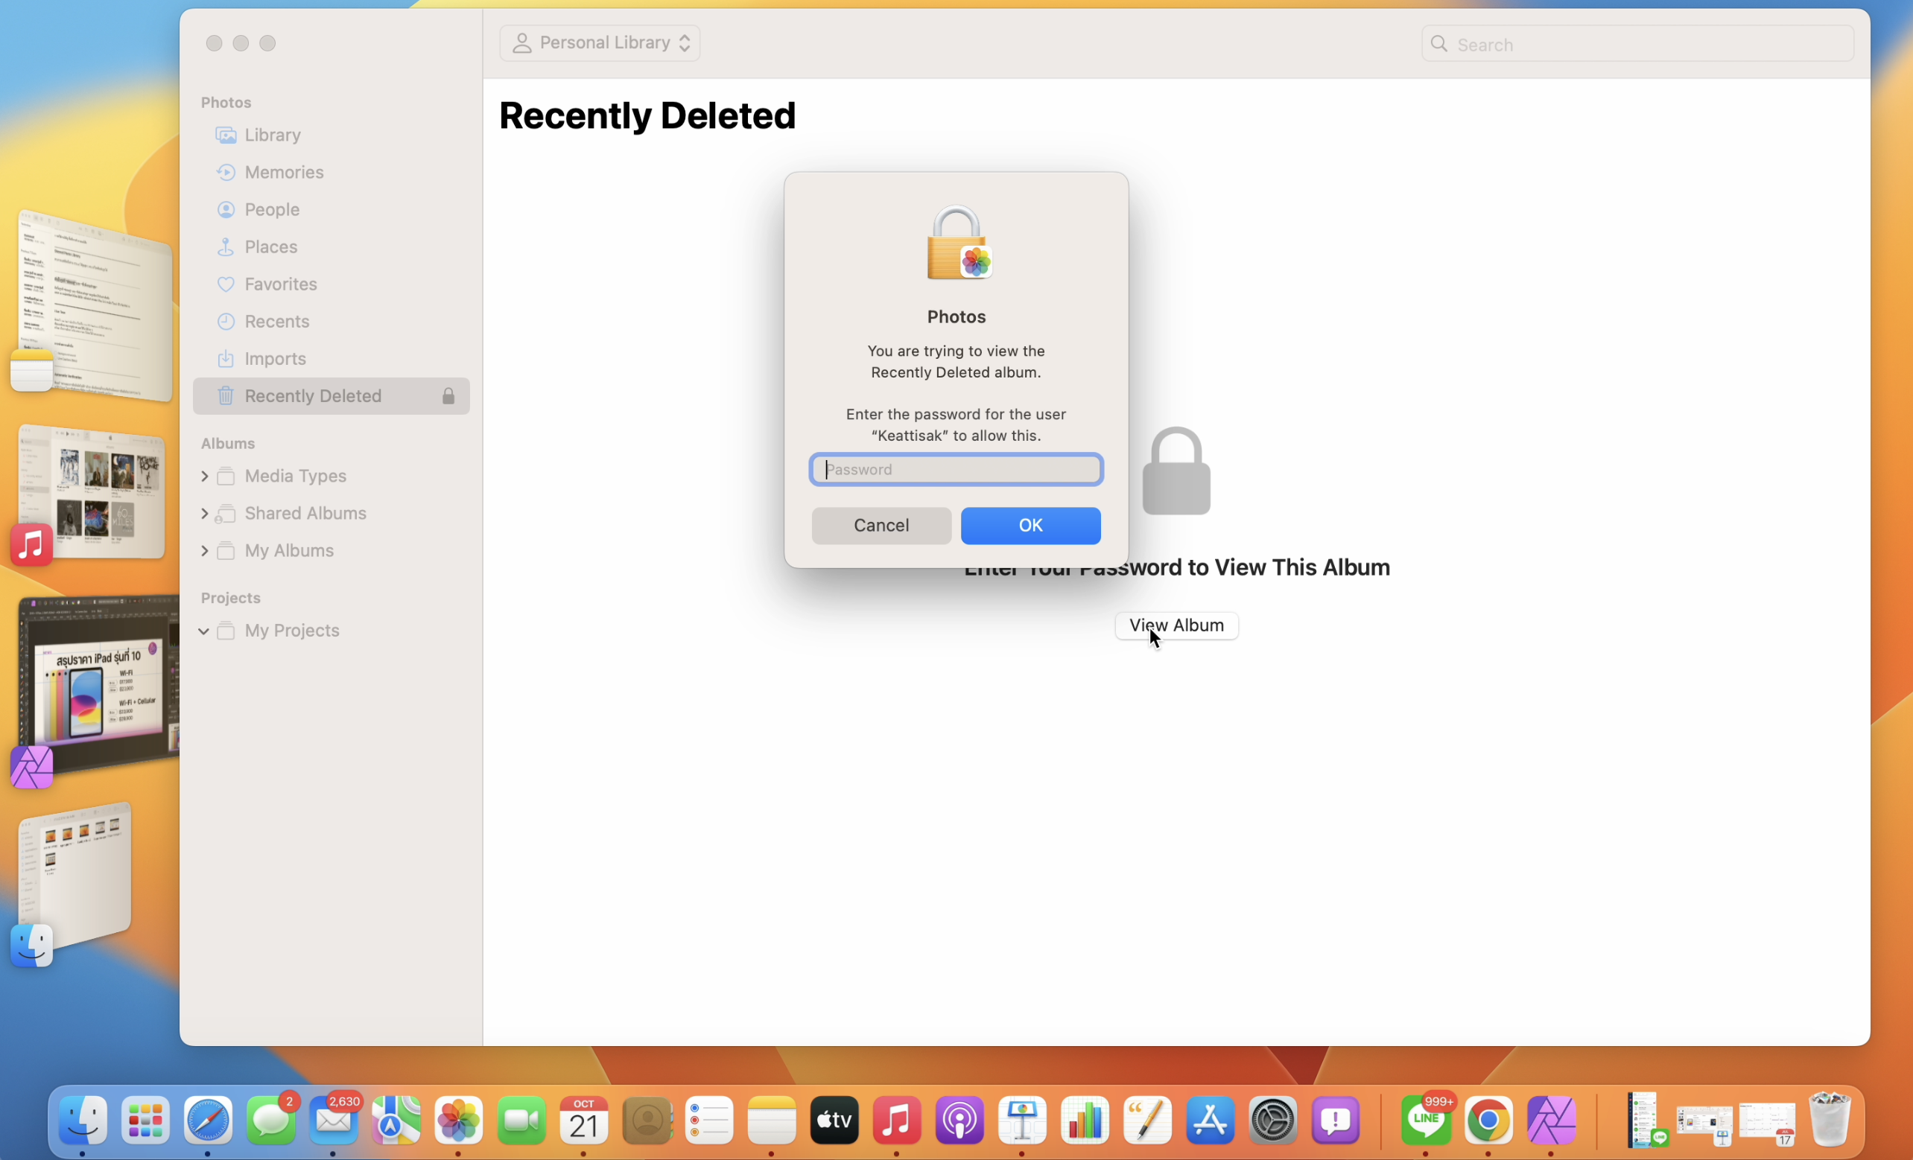Collapse the My Projects group
Viewport: 1913px width, 1160px height.
204,631
